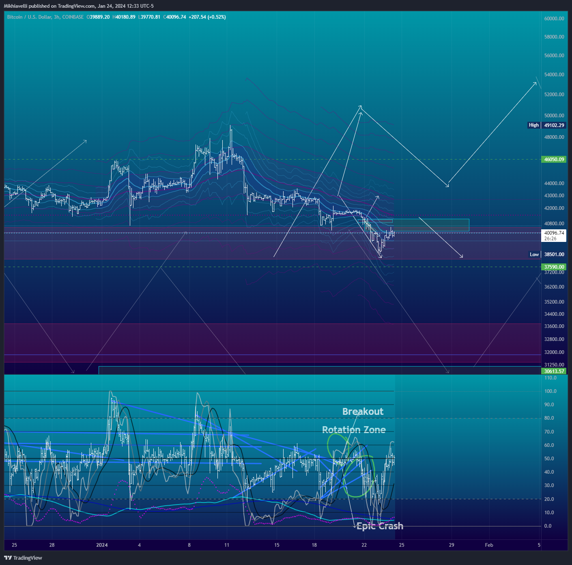
Task: Click the 44000.00 price axis label
Action: click(554, 183)
